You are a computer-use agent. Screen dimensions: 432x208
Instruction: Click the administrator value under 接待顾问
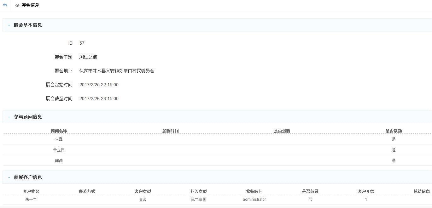pyautogui.click(x=254, y=199)
